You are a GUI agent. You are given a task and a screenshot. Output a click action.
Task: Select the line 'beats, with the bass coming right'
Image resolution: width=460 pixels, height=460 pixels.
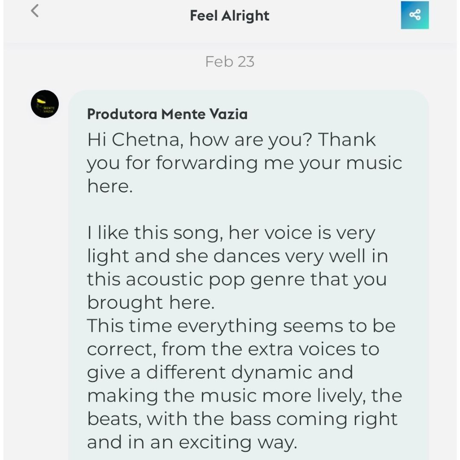click(242, 419)
